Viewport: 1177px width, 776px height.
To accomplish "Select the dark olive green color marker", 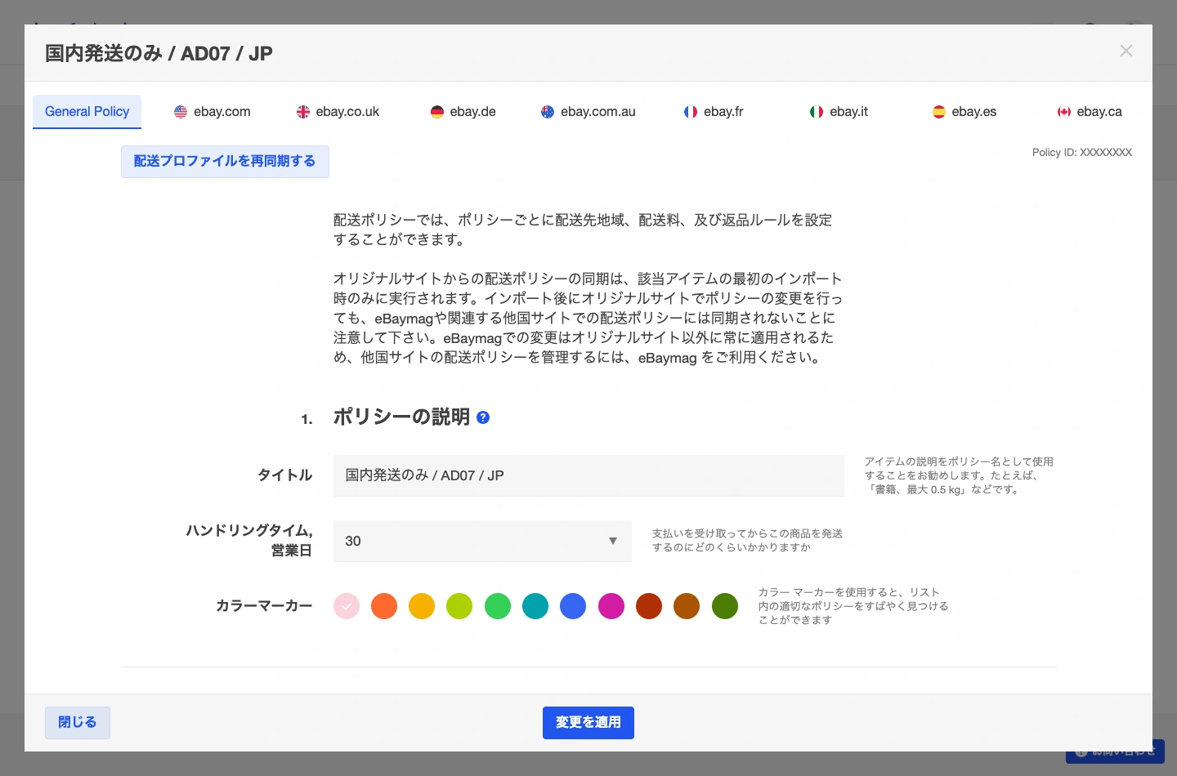I will pyautogui.click(x=725, y=606).
